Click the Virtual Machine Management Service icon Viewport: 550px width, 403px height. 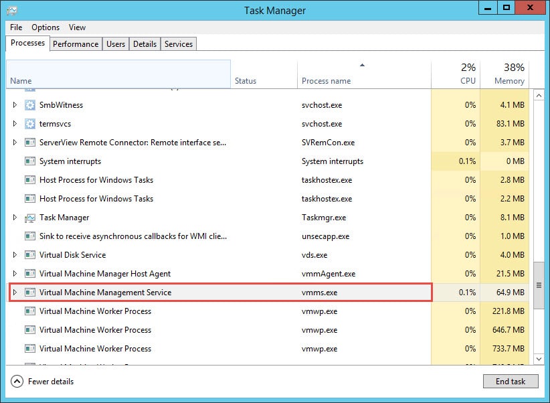point(29,293)
